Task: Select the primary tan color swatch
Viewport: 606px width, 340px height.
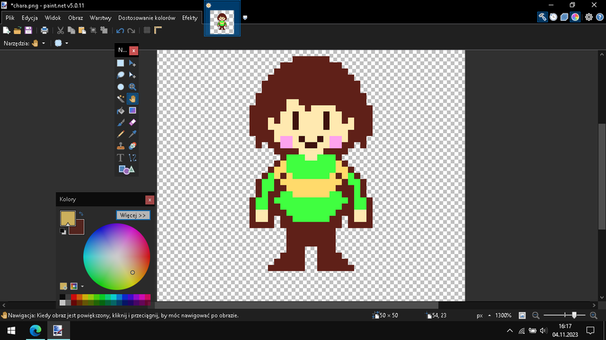Action: pyautogui.click(x=67, y=218)
